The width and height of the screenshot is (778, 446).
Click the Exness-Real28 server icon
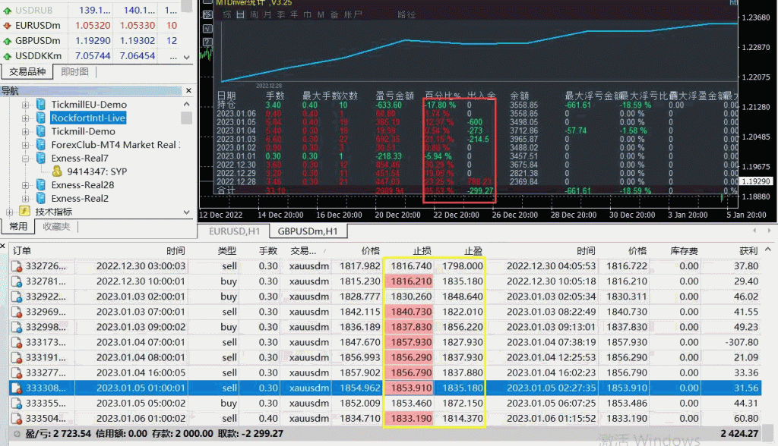point(41,185)
